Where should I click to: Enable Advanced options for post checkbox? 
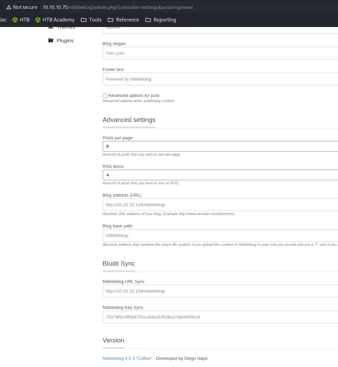105,96
